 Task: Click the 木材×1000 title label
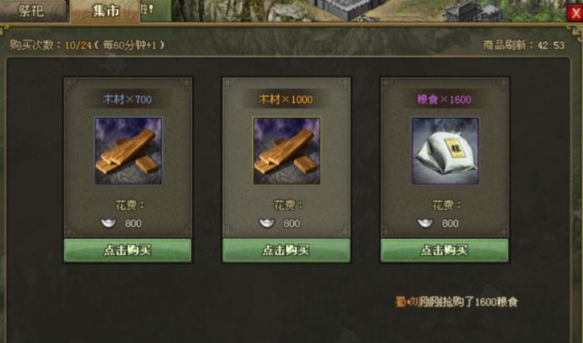[286, 99]
